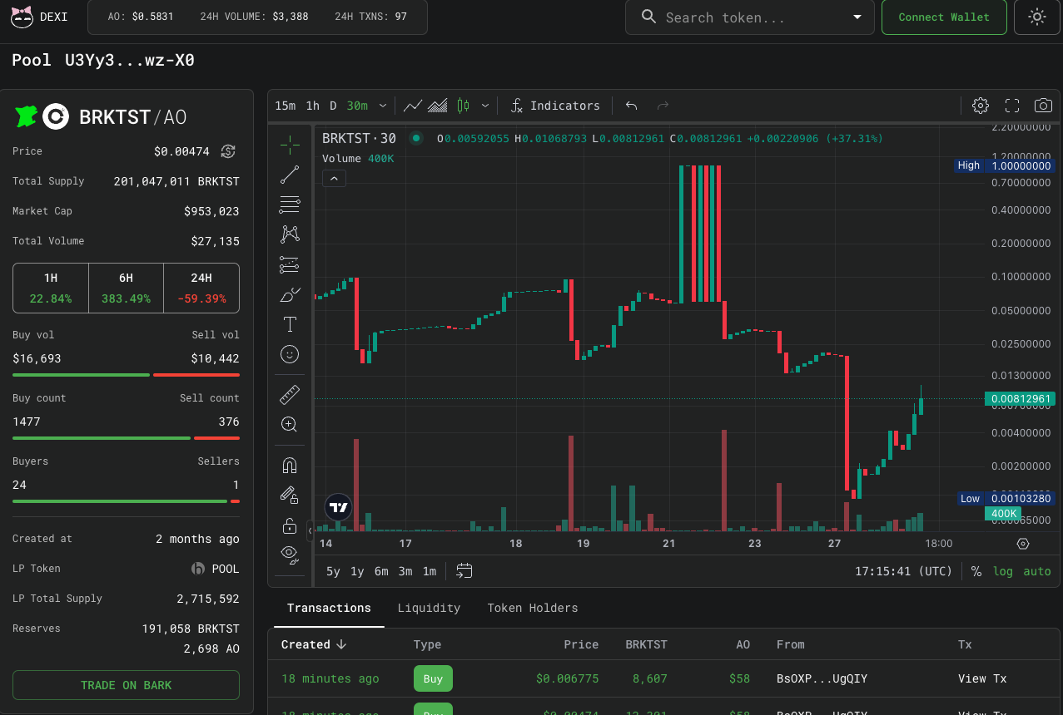Toggle the light/dark theme button
This screenshot has height=715, width=1063.
pos(1036,17)
